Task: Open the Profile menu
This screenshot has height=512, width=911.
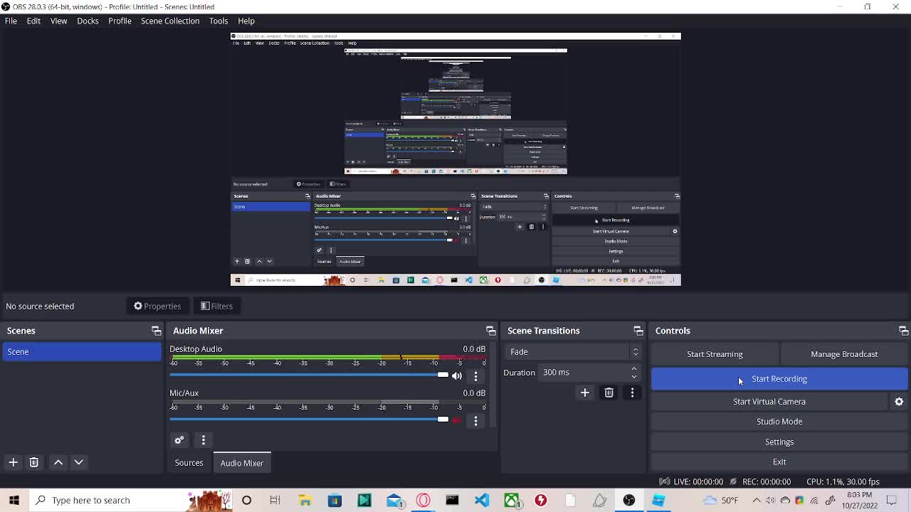Action: (120, 21)
